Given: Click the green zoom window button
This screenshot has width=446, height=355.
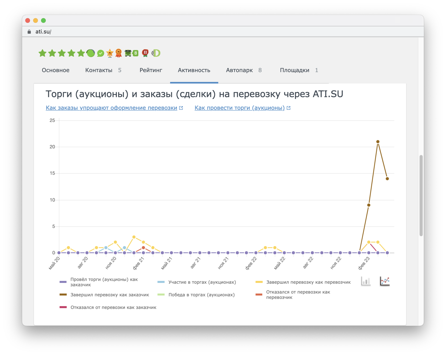Looking at the screenshot, I should [x=44, y=20].
